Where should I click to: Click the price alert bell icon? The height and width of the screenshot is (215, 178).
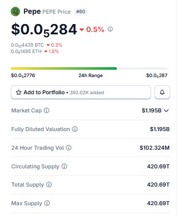point(162,92)
